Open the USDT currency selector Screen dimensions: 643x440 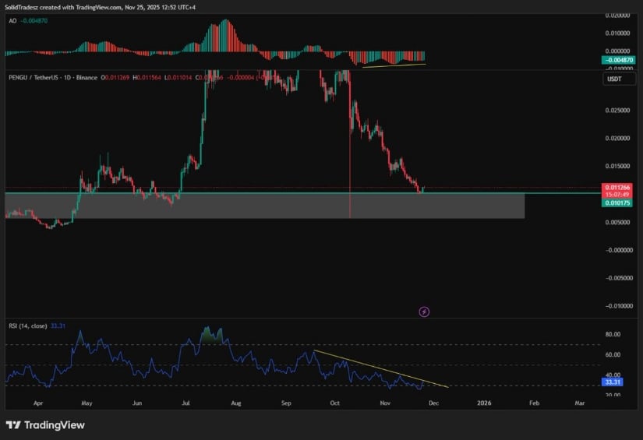click(615, 79)
